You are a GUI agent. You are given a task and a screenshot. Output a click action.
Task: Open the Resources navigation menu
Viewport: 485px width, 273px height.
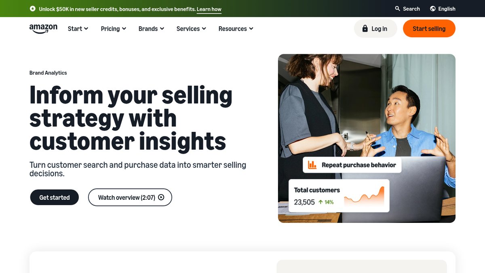236,29
